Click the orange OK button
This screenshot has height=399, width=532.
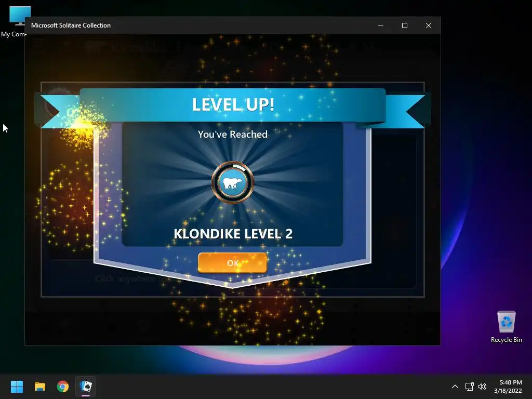coord(232,262)
